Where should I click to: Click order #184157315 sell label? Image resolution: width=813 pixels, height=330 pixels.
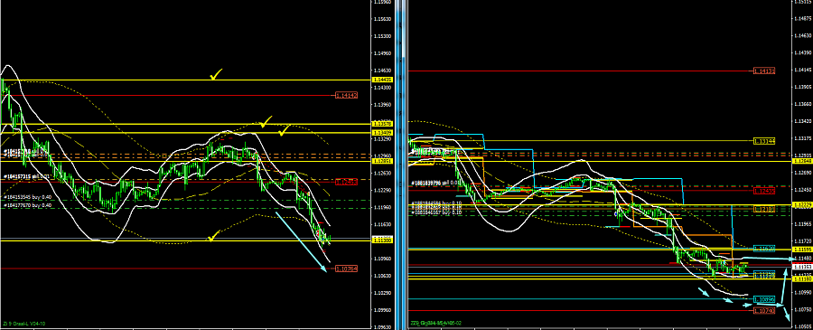click(x=26, y=177)
